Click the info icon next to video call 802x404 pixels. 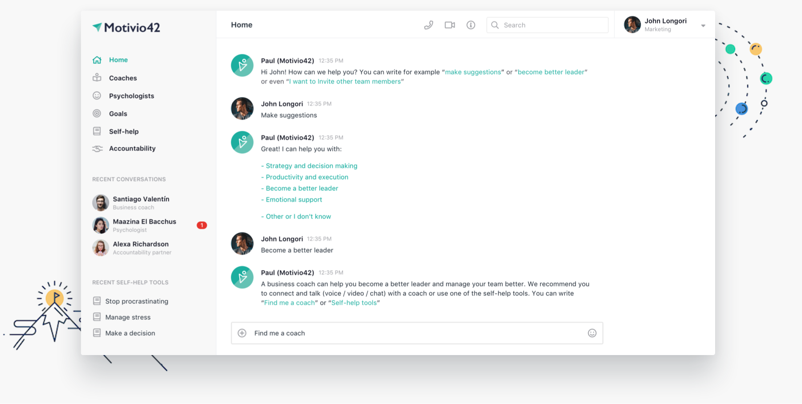(471, 25)
